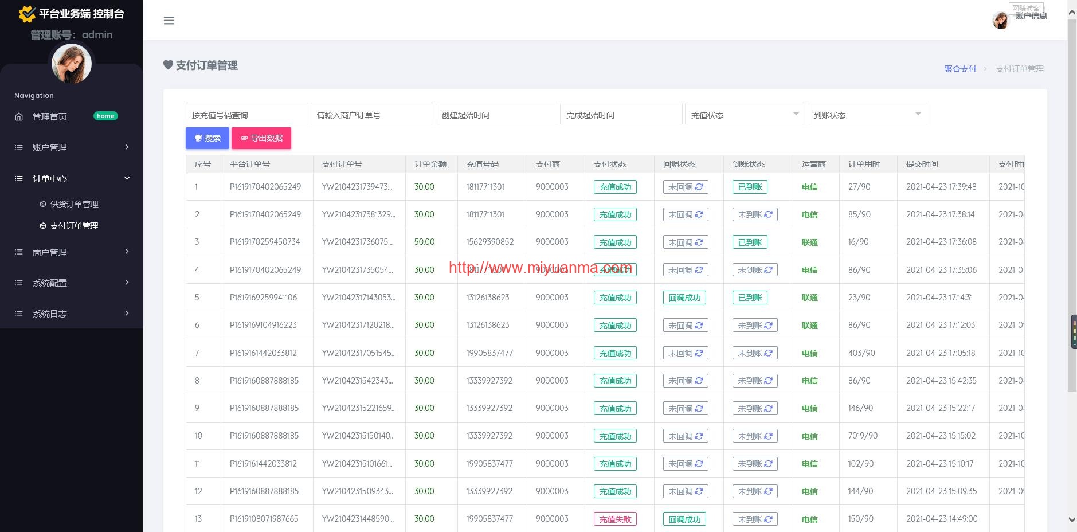Screen dimensions: 1077x532
Task: Open the 创建起始时间 date field
Action: click(497, 115)
